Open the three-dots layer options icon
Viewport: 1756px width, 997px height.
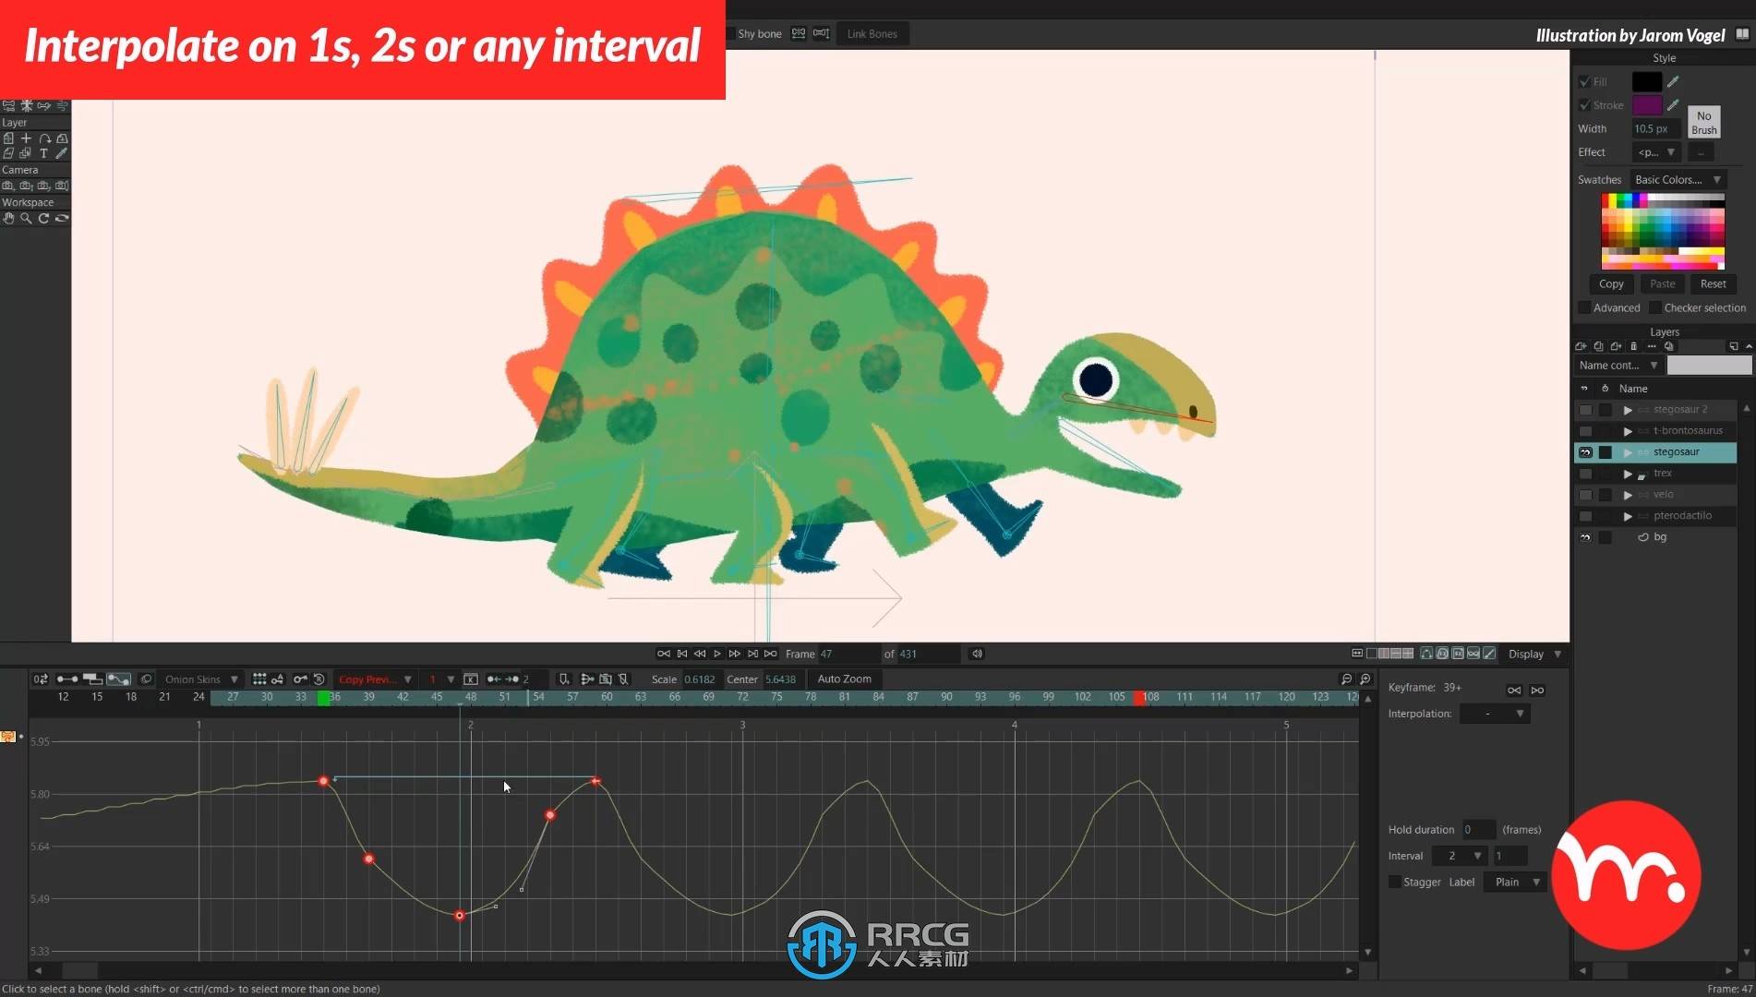coord(1652,346)
